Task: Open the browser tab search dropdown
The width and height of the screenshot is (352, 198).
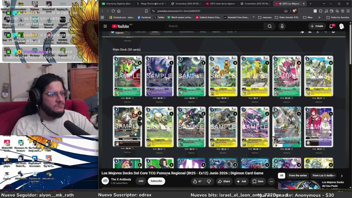Action: coord(324,4)
